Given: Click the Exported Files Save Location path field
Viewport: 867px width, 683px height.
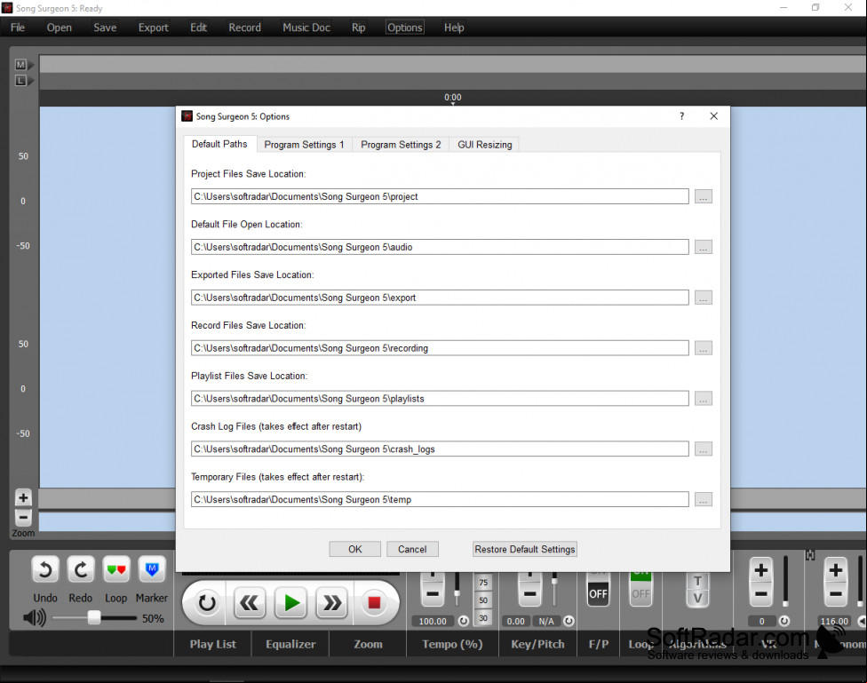Looking at the screenshot, I should (x=440, y=298).
